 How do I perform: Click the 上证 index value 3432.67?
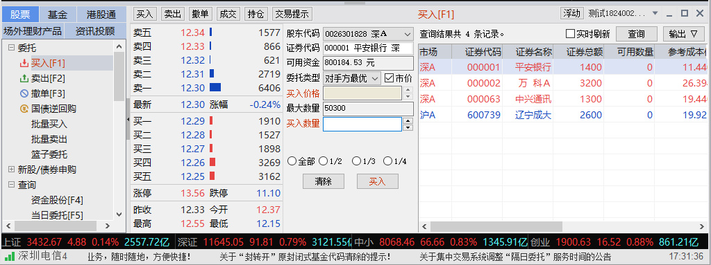[44, 242]
